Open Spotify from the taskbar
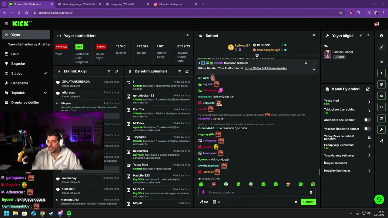Viewport: 388px width, 218px height. click(69, 213)
